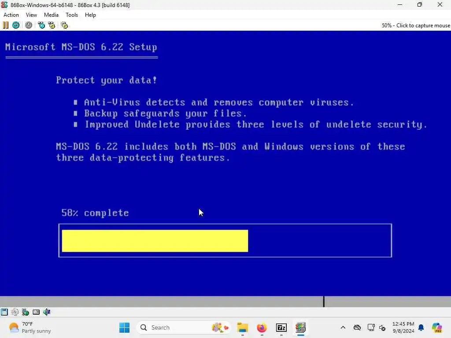Image resolution: width=451 pixels, height=338 pixels.
Task: Open the notifications bell
Action: pyautogui.click(x=421, y=327)
